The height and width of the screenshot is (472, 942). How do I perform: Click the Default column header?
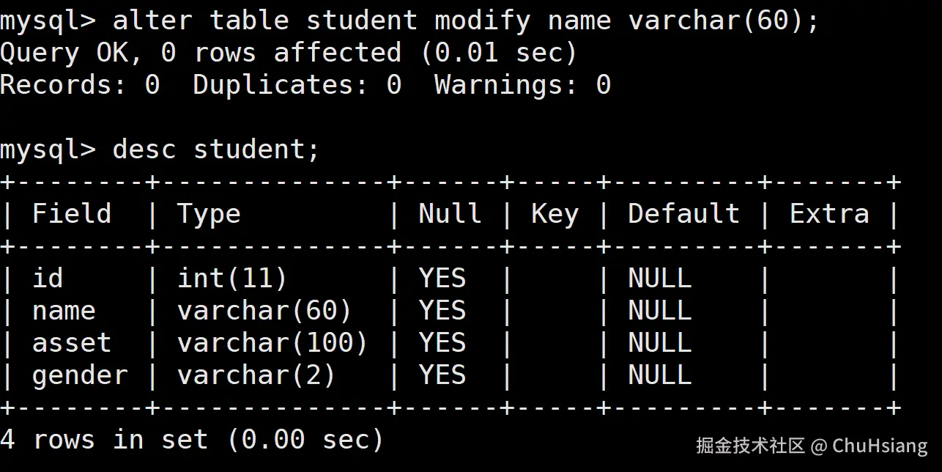click(683, 214)
